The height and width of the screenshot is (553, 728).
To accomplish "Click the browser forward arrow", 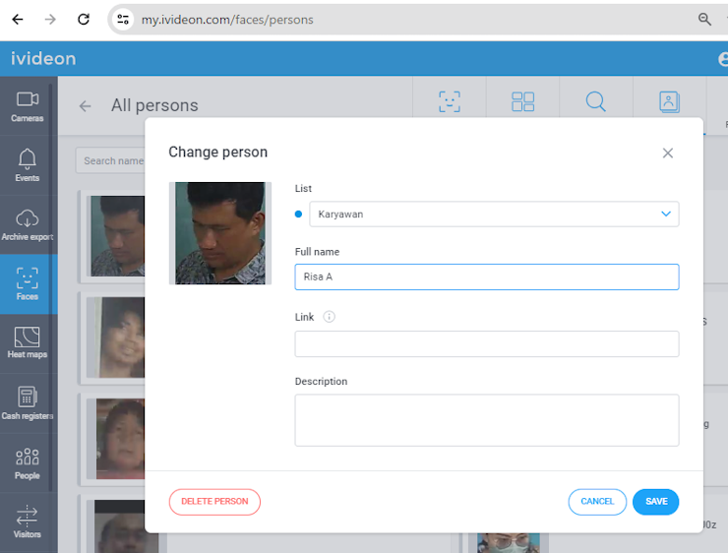I will coord(50,19).
